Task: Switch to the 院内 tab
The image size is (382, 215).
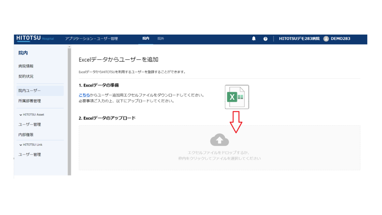Action: click(x=146, y=39)
